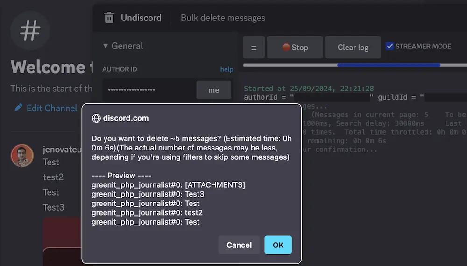Open the Edit Channel link
This screenshot has width=467, height=266.
(52, 108)
